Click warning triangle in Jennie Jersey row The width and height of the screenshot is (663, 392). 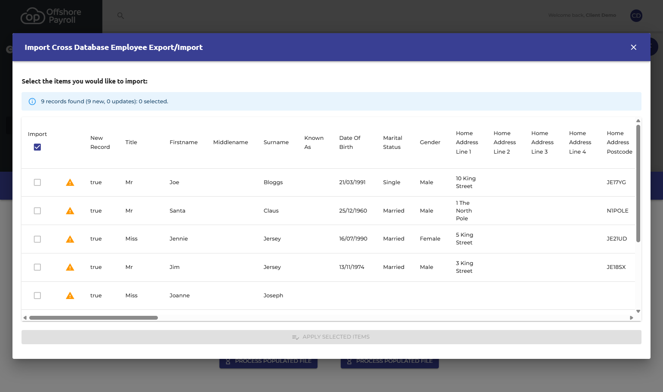(70, 239)
